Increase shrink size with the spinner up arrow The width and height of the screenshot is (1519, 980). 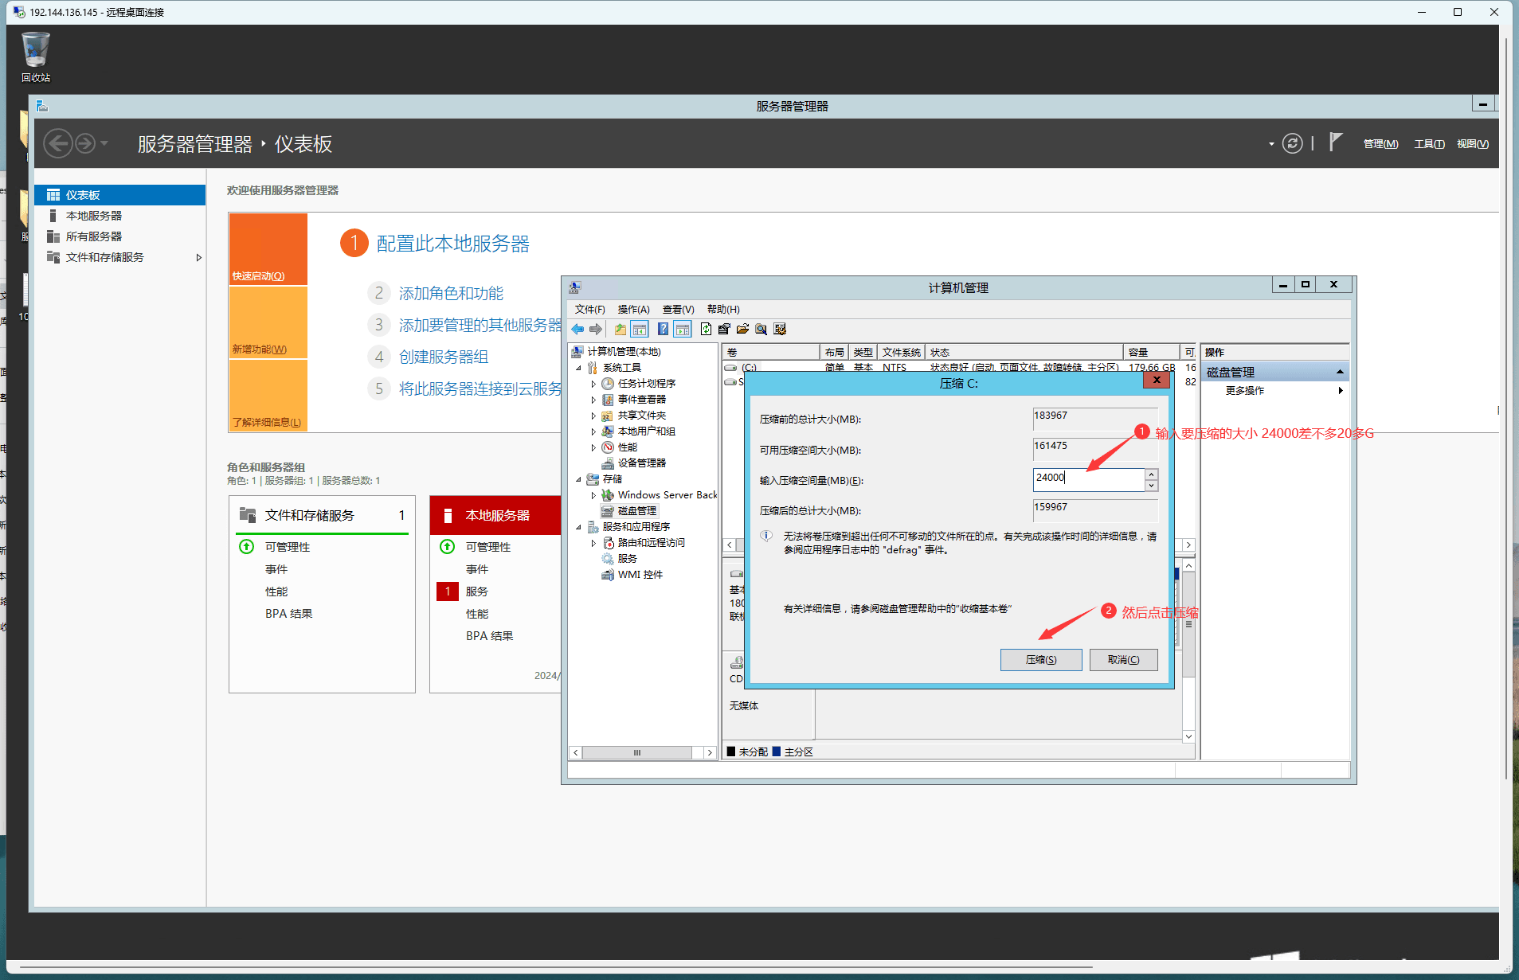click(1151, 474)
